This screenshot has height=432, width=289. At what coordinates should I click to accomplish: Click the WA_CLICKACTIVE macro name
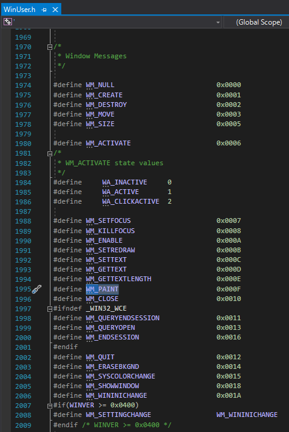(130, 201)
